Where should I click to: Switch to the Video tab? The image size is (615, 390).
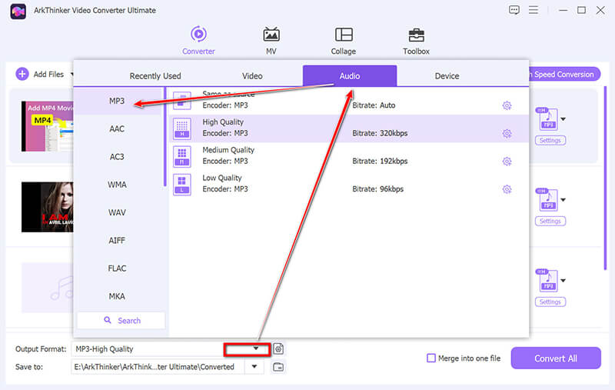click(252, 75)
